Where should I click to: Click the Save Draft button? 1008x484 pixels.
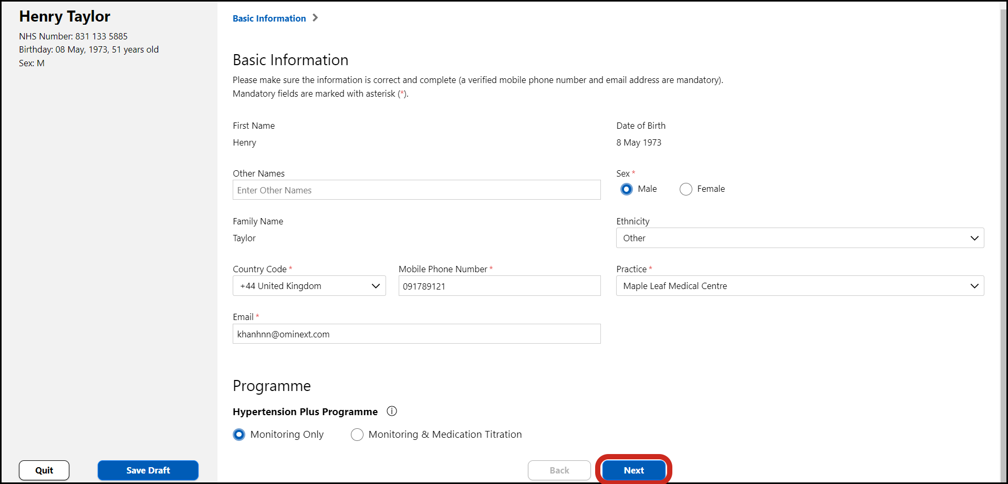(148, 470)
